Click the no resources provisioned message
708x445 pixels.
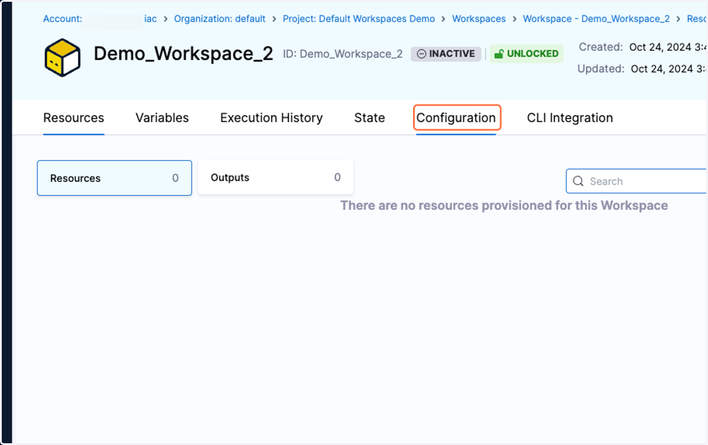coord(504,205)
